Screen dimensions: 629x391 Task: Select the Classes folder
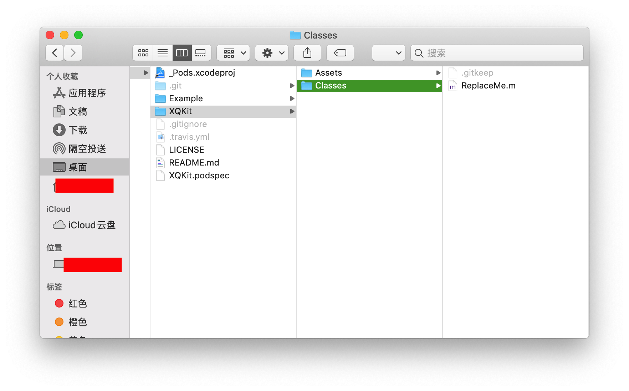click(x=369, y=86)
